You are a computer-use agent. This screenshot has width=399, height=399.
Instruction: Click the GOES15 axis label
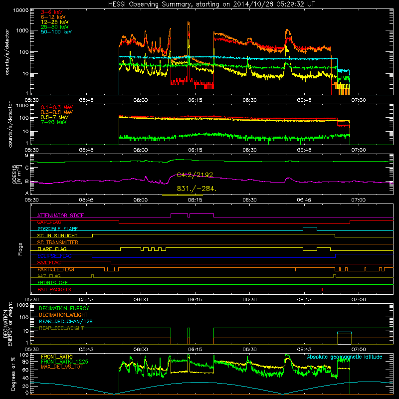pos(16,175)
